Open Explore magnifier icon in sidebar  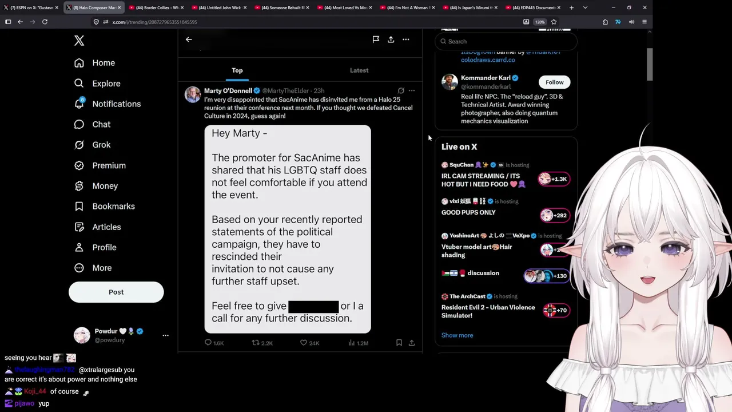click(x=79, y=84)
